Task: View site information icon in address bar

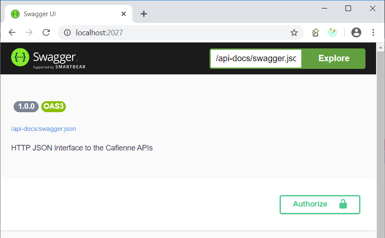Action: [x=67, y=32]
